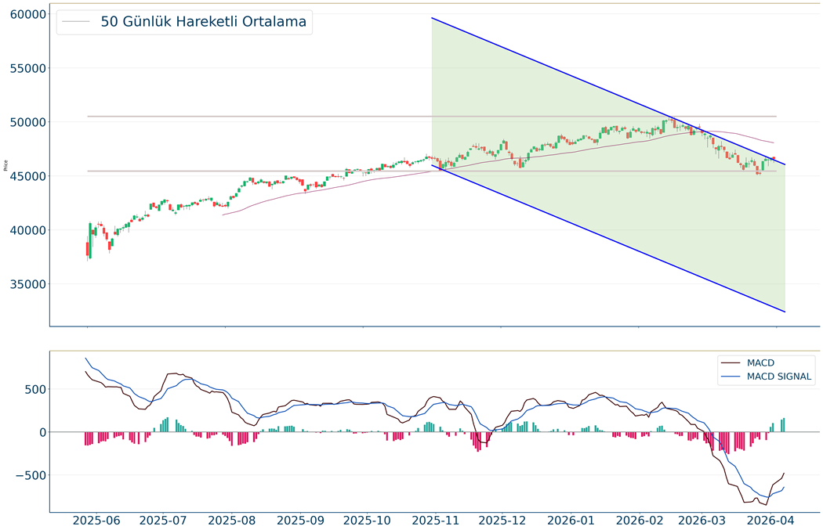Image resolution: width=823 pixels, height=530 pixels.
Task: Click the 2025-12 date tick label
Action: [x=501, y=520]
